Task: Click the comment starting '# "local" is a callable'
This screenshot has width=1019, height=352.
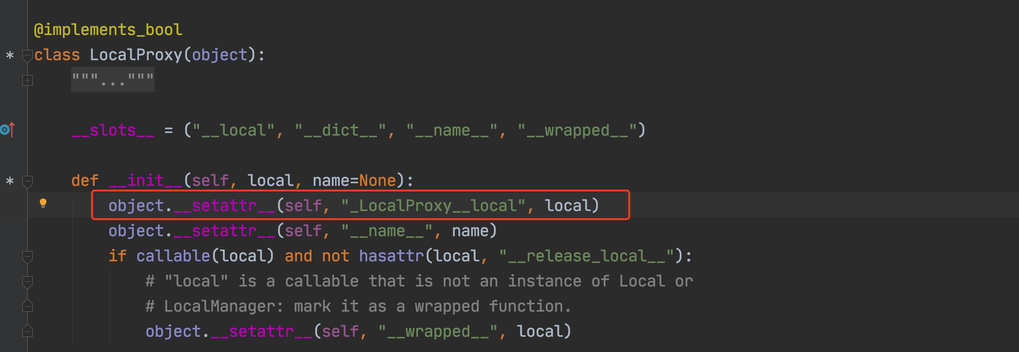Action: click(419, 281)
